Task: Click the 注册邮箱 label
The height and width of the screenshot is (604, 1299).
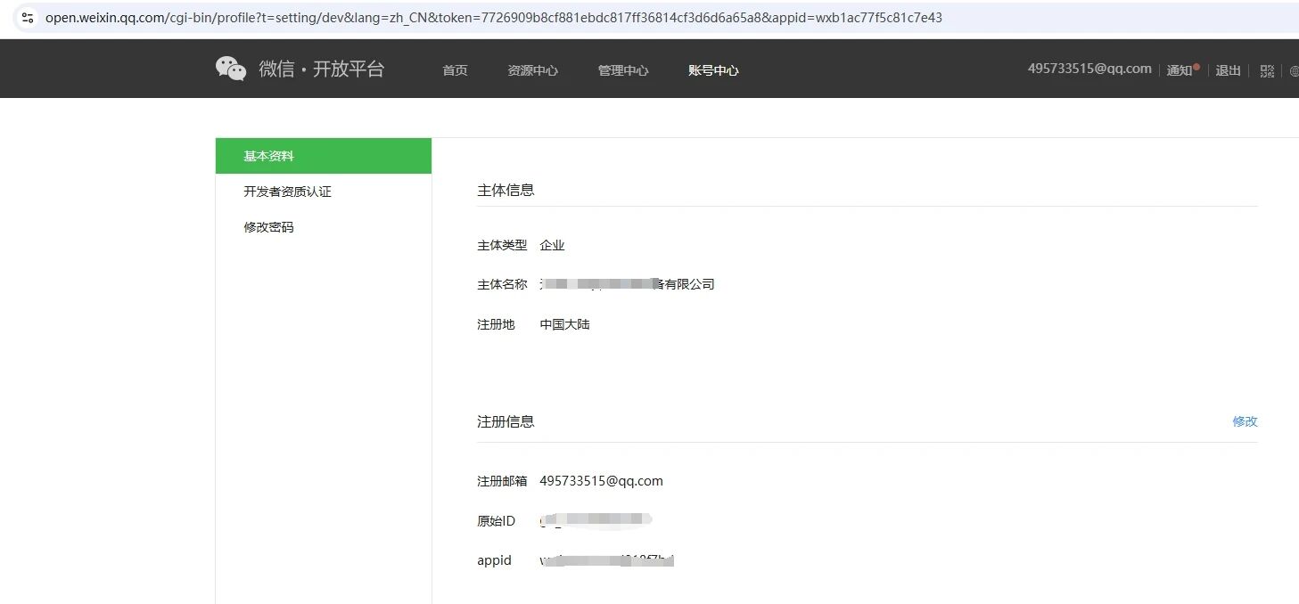Action: click(502, 481)
